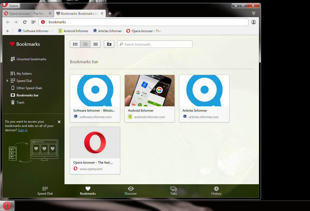Open the Android Informer bookmark in the bar
This screenshot has height=211, width=310.
pos(73,31)
